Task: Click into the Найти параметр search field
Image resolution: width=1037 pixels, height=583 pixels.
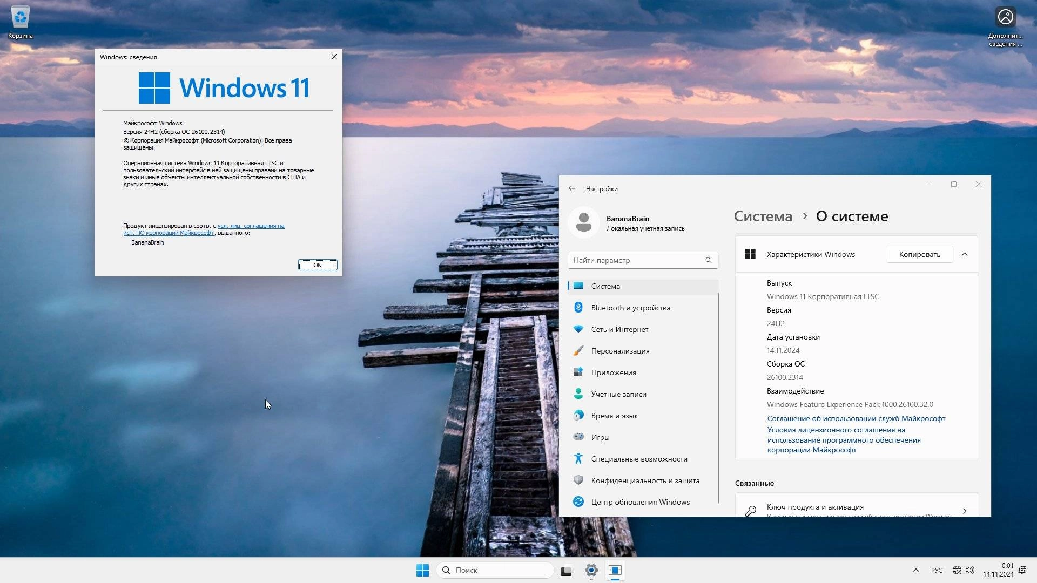Action: point(643,260)
